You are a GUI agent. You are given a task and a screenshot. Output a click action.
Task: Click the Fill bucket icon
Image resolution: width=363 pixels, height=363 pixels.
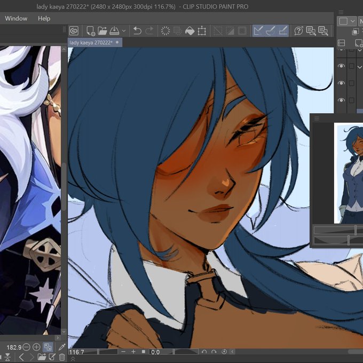pyautogui.click(x=190, y=31)
